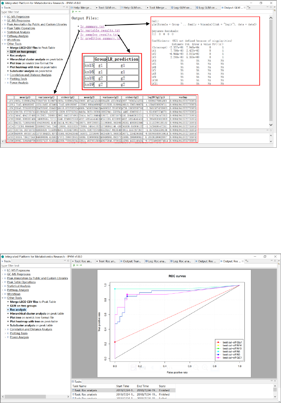This screenshot has width=281, height=403.
Task: Maximize the editor area in GLM window
Action: coord(271,7)
